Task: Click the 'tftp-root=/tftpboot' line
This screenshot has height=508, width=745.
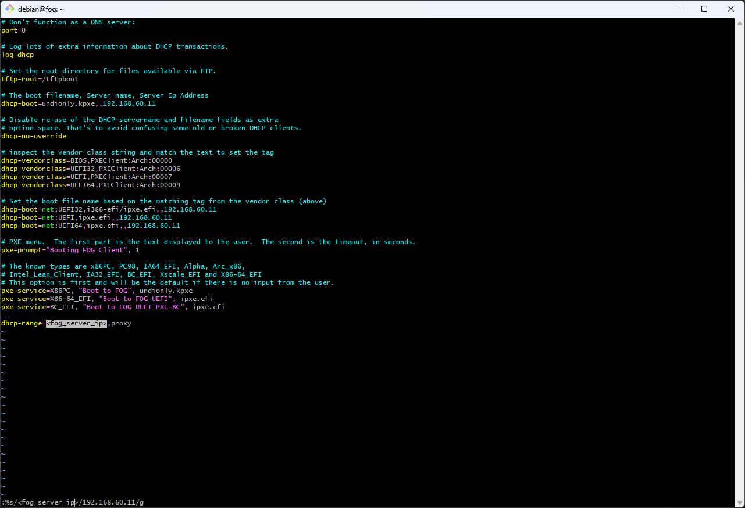Action: [40, 79]
